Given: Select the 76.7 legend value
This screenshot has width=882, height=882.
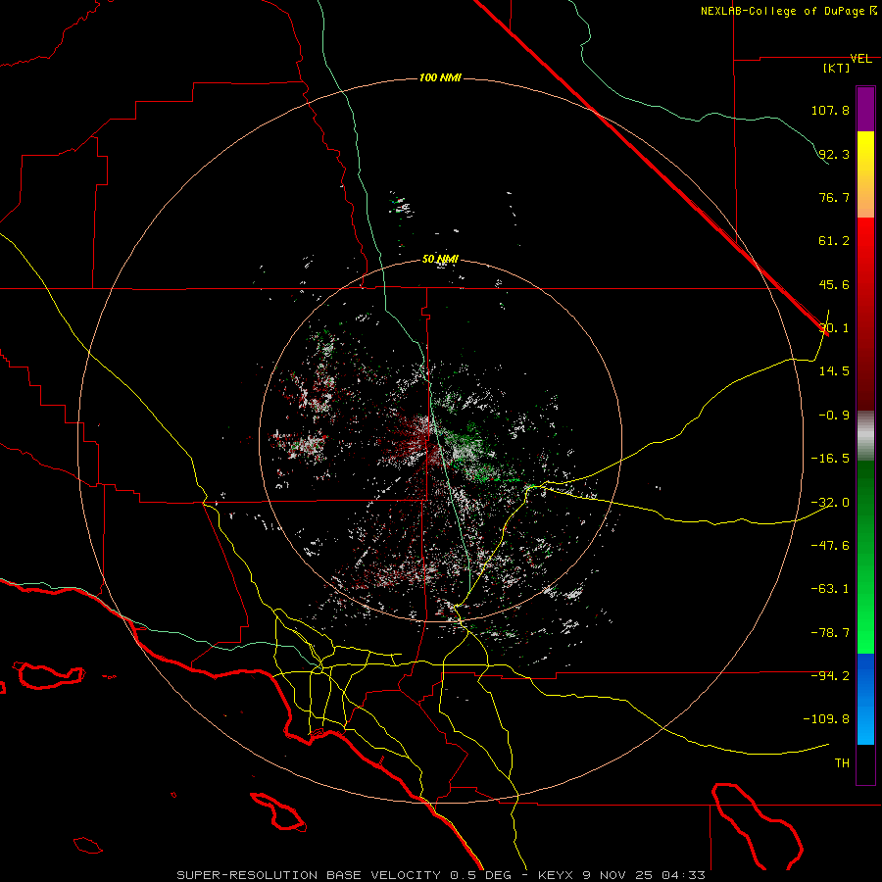Looking at the screenshot, I should [x=834, y=197].
